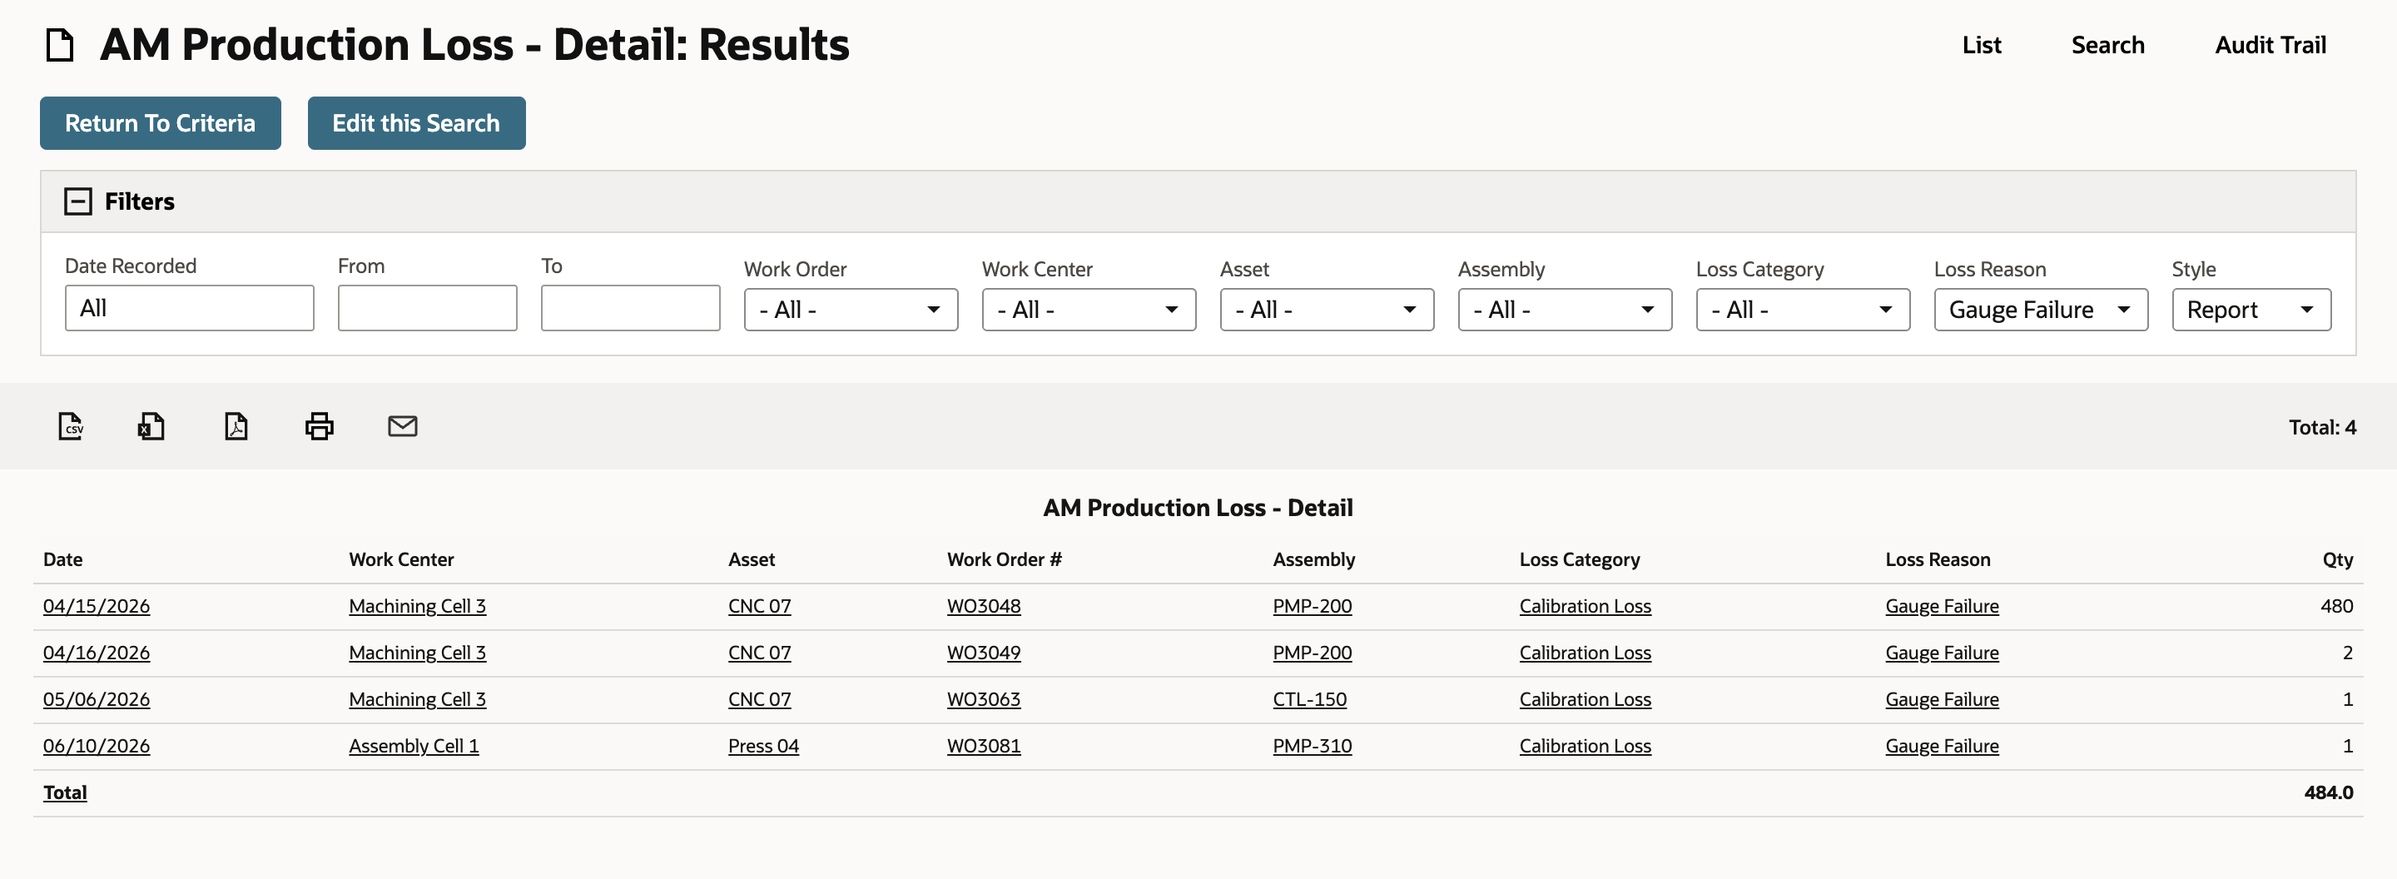Open the 04/16/2026 date link
The width and height of the screenshot is (2397, 879).
(97, 653)
